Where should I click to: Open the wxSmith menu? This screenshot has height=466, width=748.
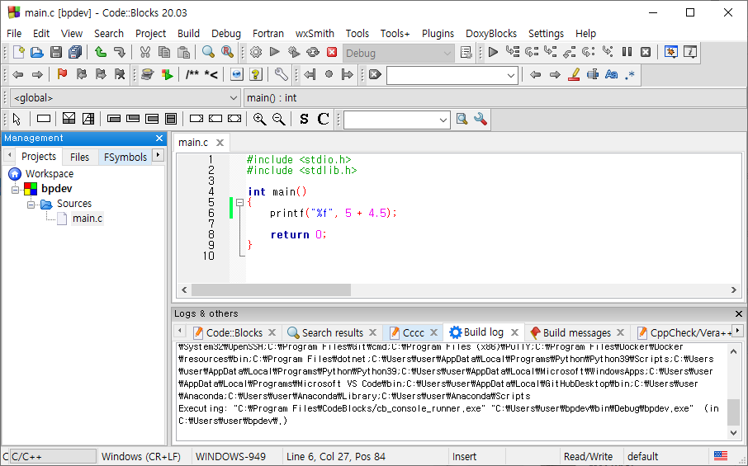pyautogui.click(x=315, y=33)
